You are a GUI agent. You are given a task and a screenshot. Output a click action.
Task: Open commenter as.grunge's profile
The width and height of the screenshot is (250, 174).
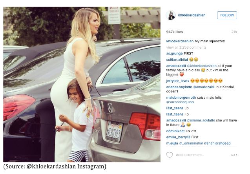click(174, 53)
